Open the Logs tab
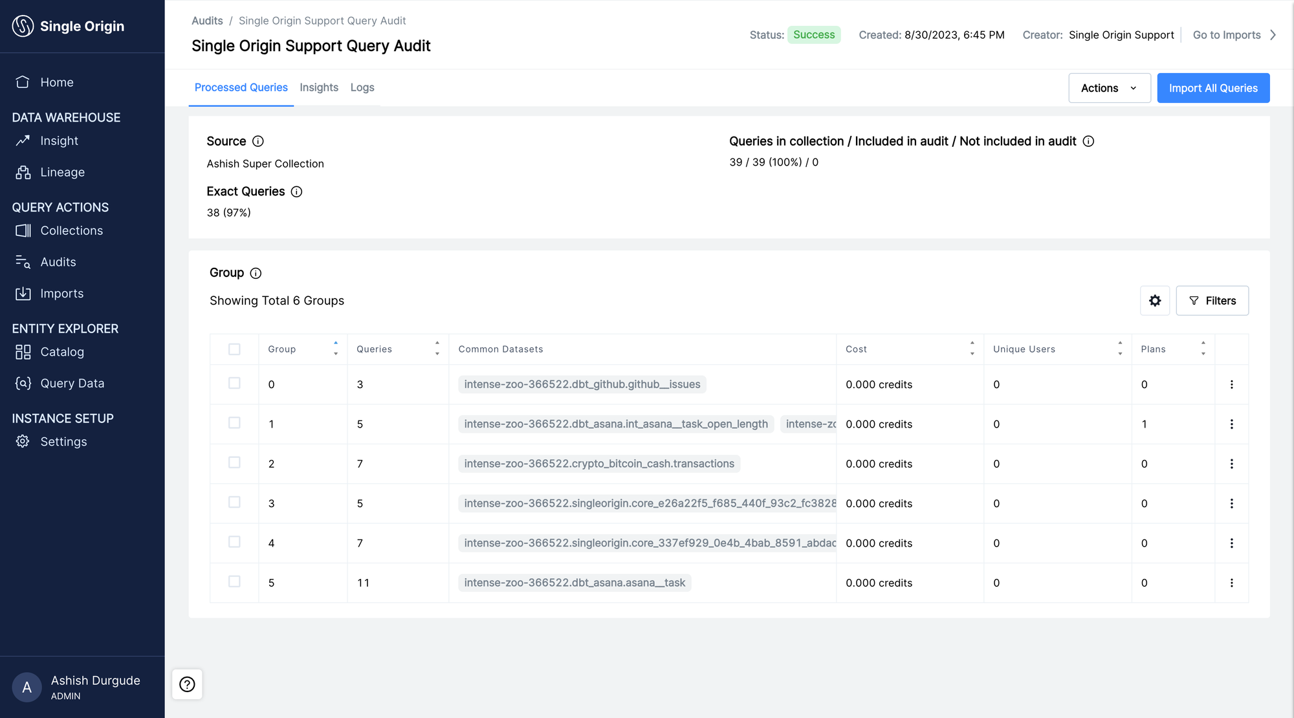The height and width of the screenshot is (718, 1294). pos(362,87)
